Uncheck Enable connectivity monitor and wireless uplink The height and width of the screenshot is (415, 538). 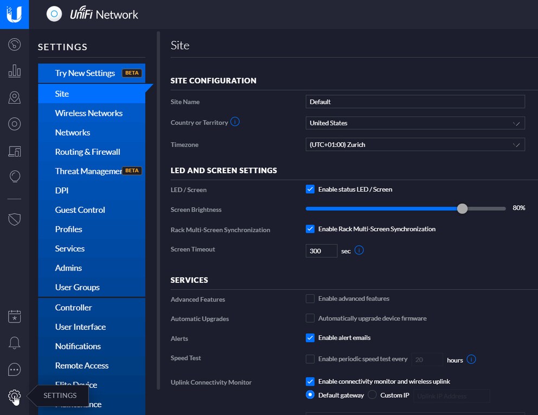(x=310, y=381)
